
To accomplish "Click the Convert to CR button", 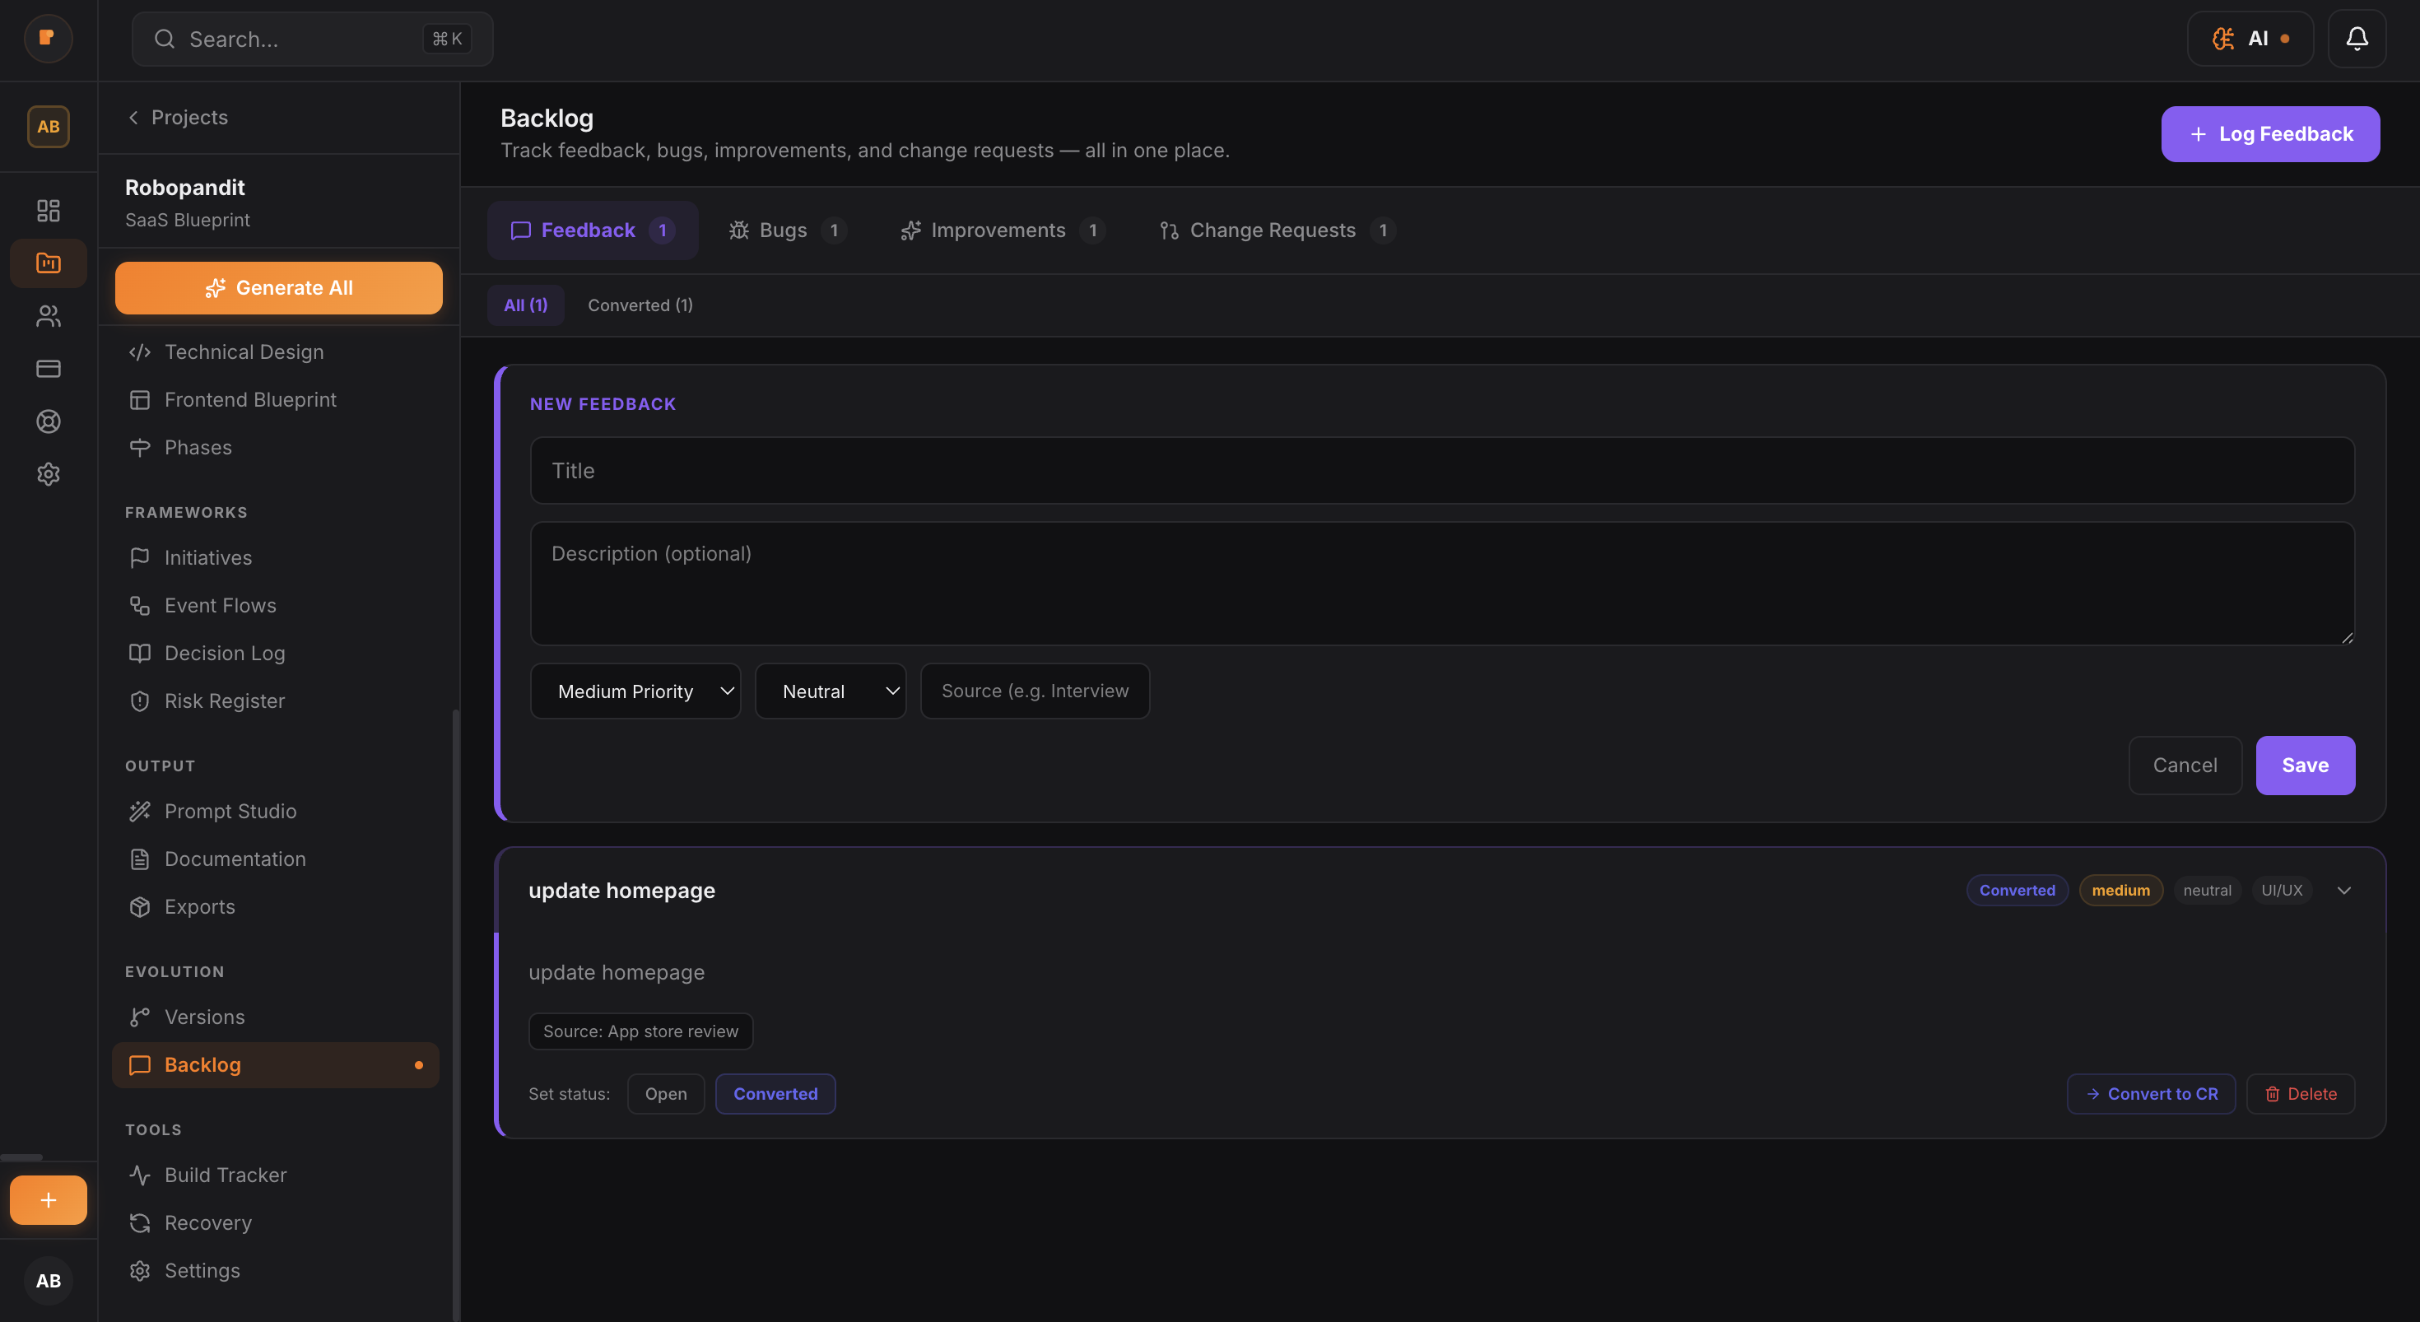I will click(2150, 1094).
